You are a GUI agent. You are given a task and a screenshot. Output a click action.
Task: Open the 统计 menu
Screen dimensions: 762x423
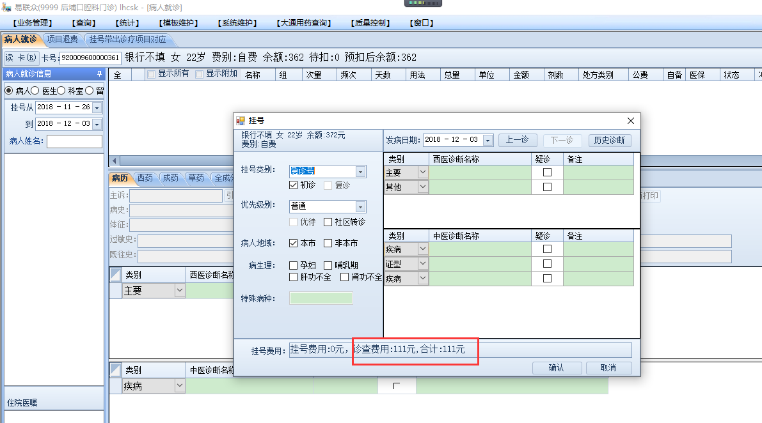coord(127,23)
